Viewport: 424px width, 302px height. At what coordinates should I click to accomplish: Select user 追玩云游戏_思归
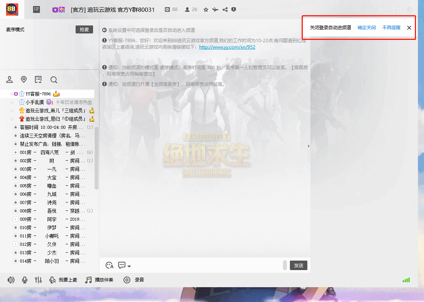tap(52, 119)
